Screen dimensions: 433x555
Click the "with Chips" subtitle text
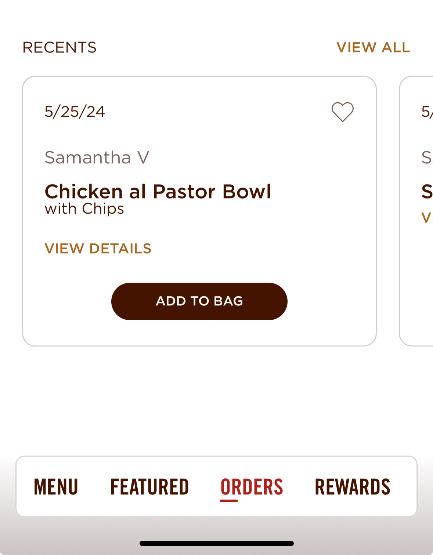(84, 209)
